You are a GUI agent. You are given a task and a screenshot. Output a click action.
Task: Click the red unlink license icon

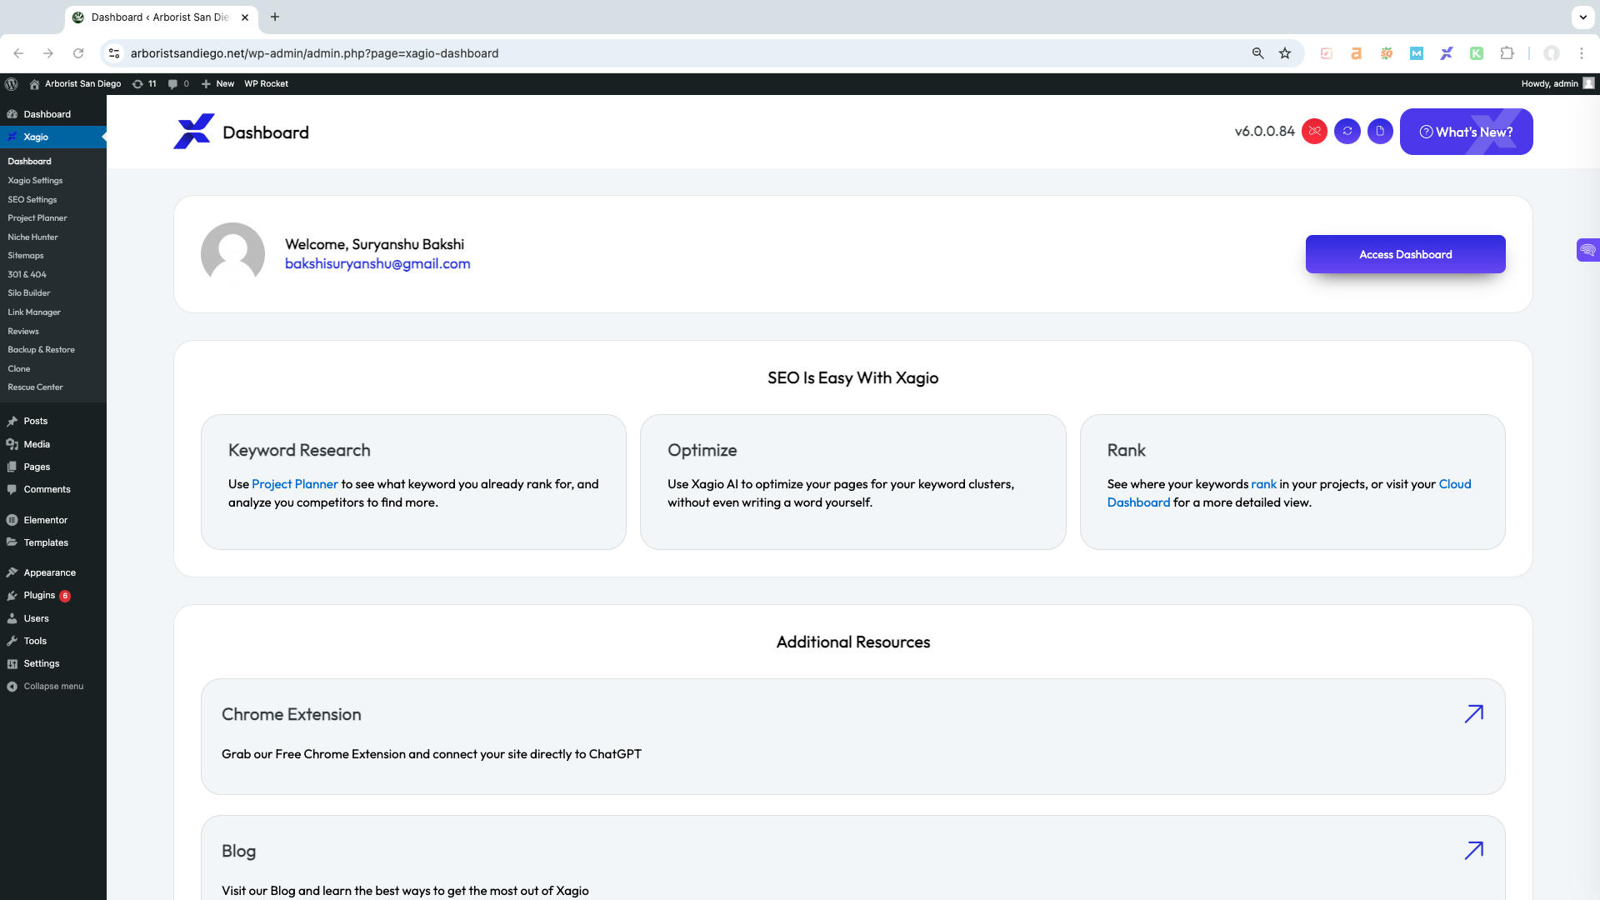pyautogui.click(x=1314, y=132)
